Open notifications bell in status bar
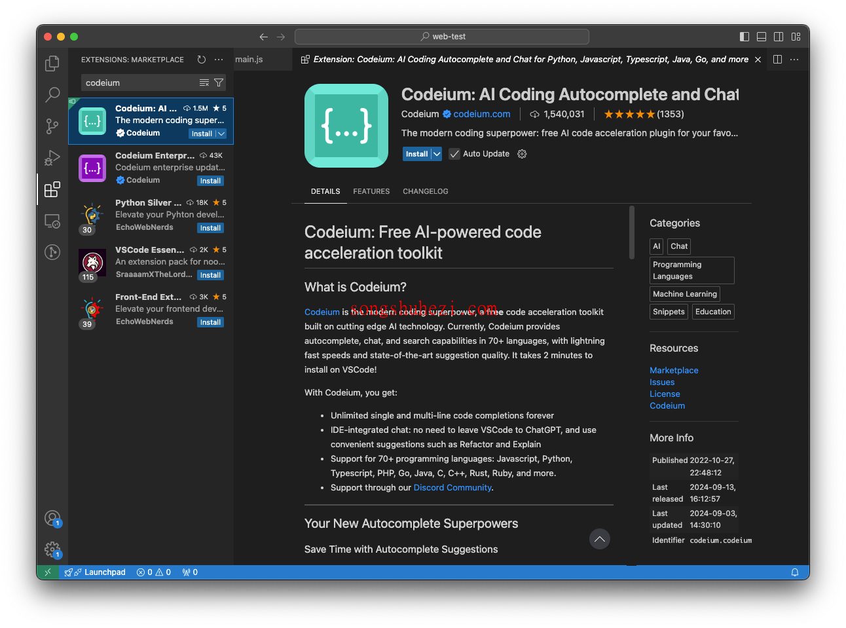 point(795,572)
